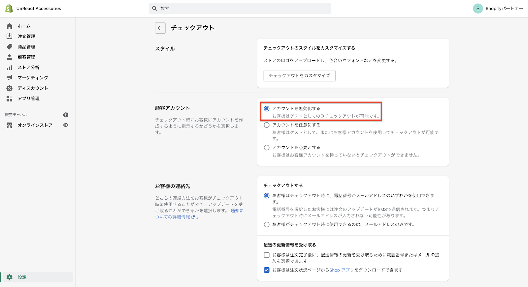Enable shipping updates phone or email checkbox
Viewport: 528px width, 287px height.
[267, 255]
